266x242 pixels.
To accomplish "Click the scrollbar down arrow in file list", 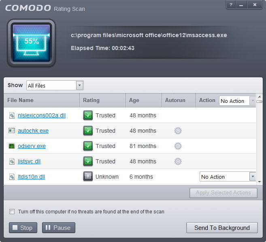I will [260, 182].
